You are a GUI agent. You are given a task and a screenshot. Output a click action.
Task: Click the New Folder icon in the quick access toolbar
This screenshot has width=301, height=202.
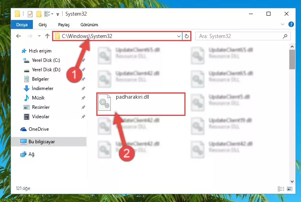[x=39, y=14]
